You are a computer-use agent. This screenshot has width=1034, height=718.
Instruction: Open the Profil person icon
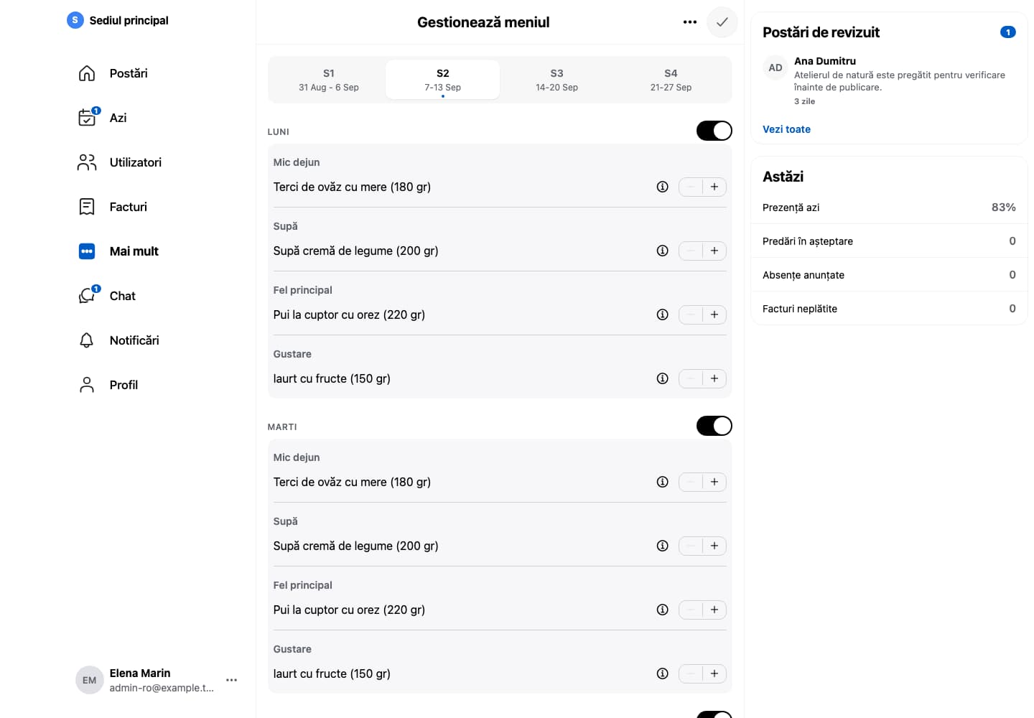coord(87,385)
